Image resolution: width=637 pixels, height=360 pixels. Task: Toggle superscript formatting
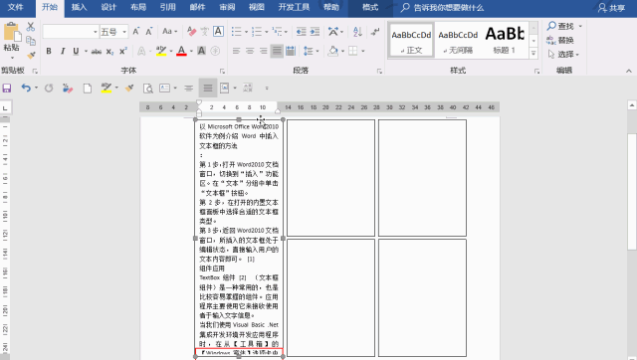(x=123, y=51)
